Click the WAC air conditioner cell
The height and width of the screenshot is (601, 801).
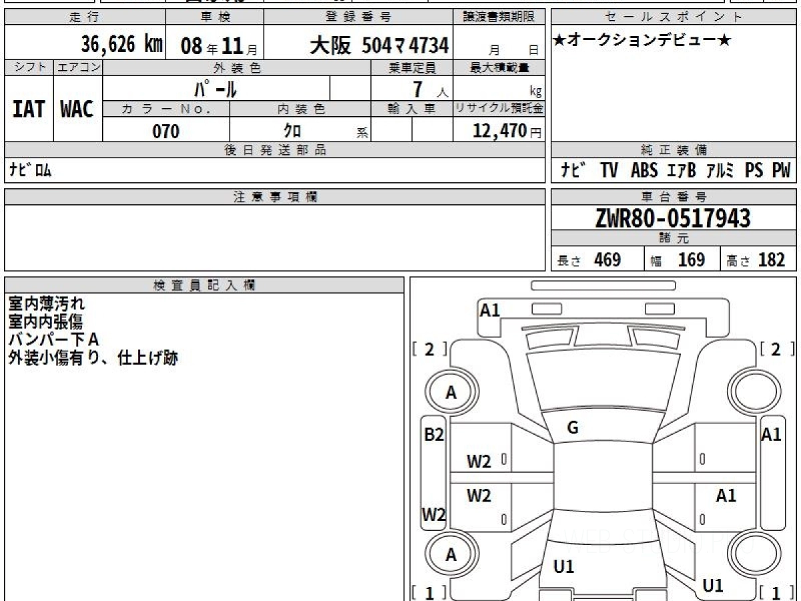(77, 110)
